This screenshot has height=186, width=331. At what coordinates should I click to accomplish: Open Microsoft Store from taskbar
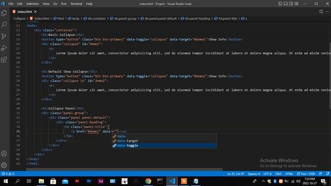click(53, 181)
